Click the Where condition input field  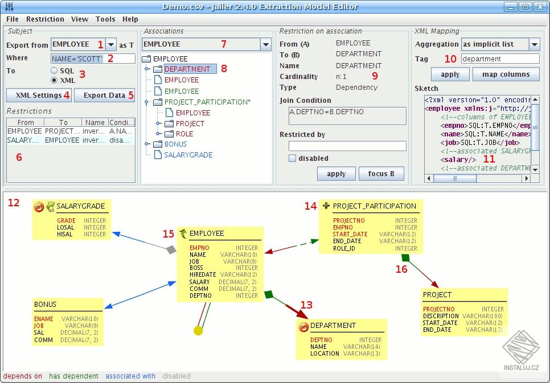[93, 59]
